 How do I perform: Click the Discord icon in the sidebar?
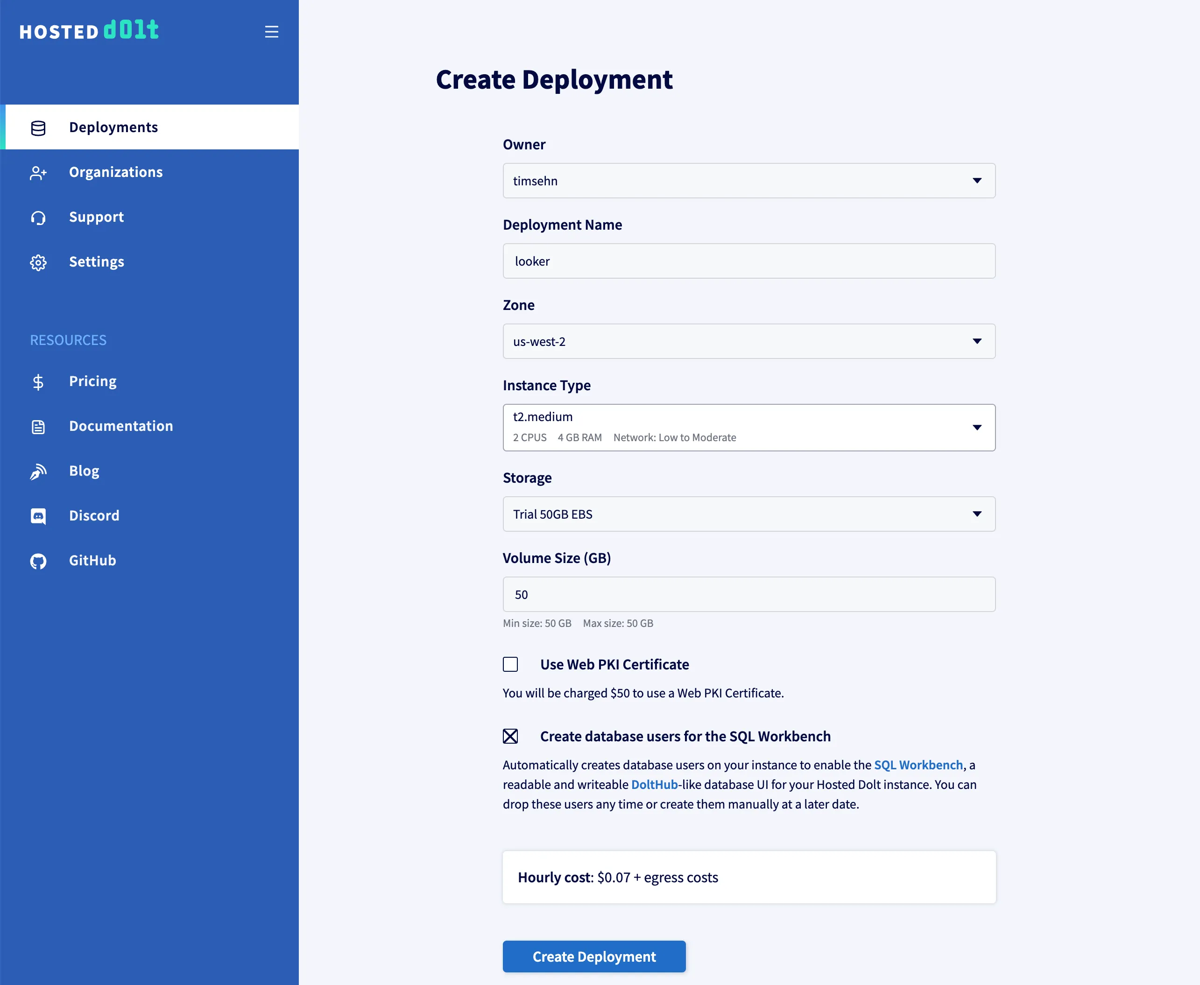point(37,516)
